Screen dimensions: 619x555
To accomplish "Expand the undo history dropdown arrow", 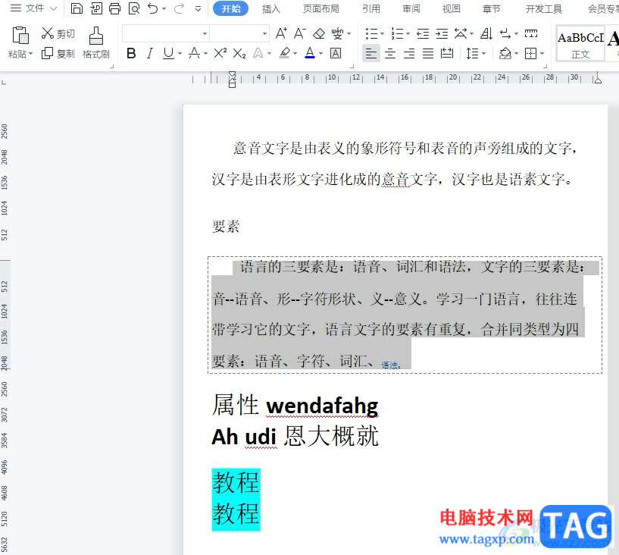I will (164, 8).
